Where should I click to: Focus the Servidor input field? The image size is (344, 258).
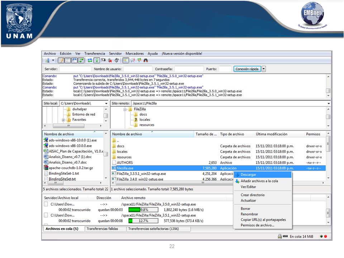click(x=75, y=69)
